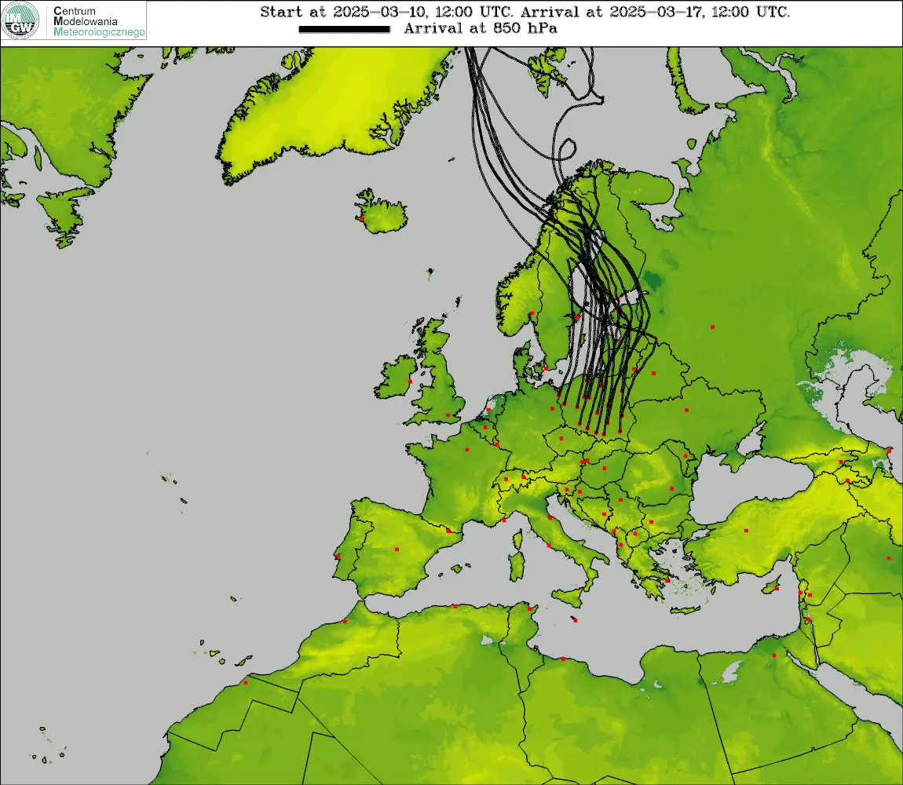The width and height of the screenshot is (903, 785).
Task: Click the red marker on Algeria's coast
Action: (455, 606)
